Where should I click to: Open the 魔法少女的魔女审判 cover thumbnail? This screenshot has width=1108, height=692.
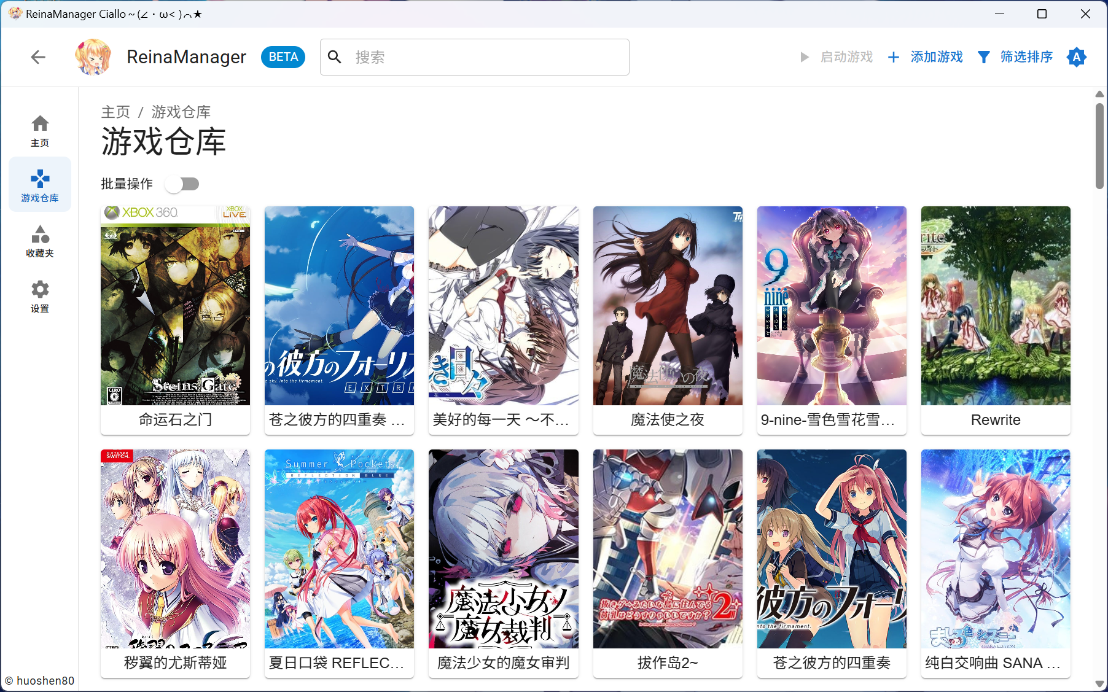point(504,549)
